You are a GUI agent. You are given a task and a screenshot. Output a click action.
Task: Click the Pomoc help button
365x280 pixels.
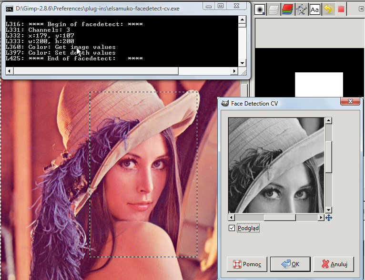pos(247,264)
